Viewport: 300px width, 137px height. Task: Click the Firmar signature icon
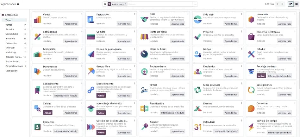click(144, 90)
